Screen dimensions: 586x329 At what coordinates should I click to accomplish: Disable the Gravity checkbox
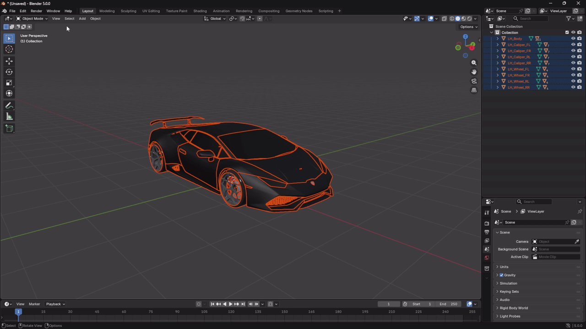501,275
